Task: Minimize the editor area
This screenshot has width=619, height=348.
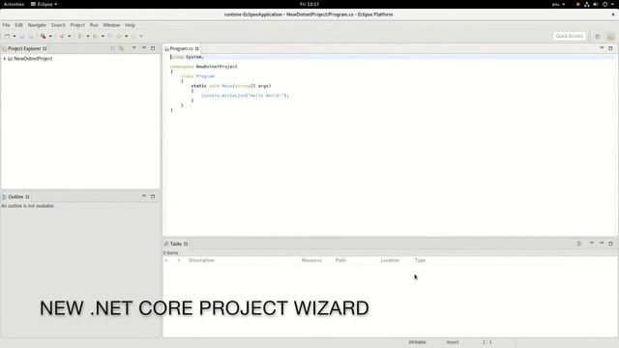Action: click(x=602, y=47)
